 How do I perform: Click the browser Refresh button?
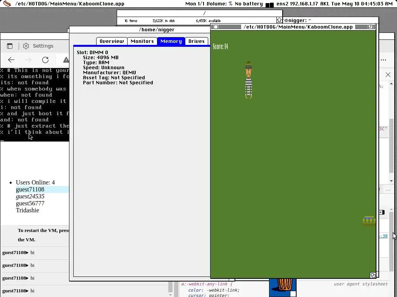click(x=45, y=60)
